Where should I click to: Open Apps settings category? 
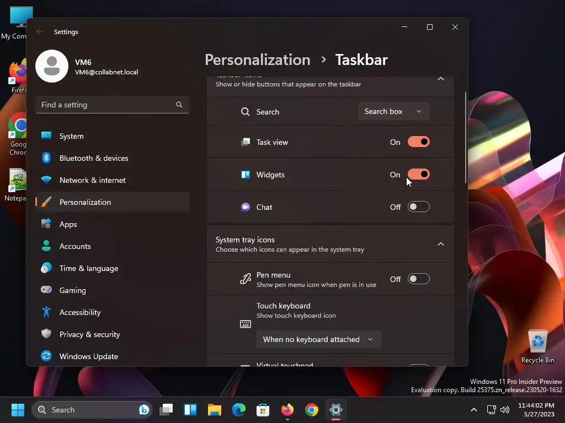[113, 224]
